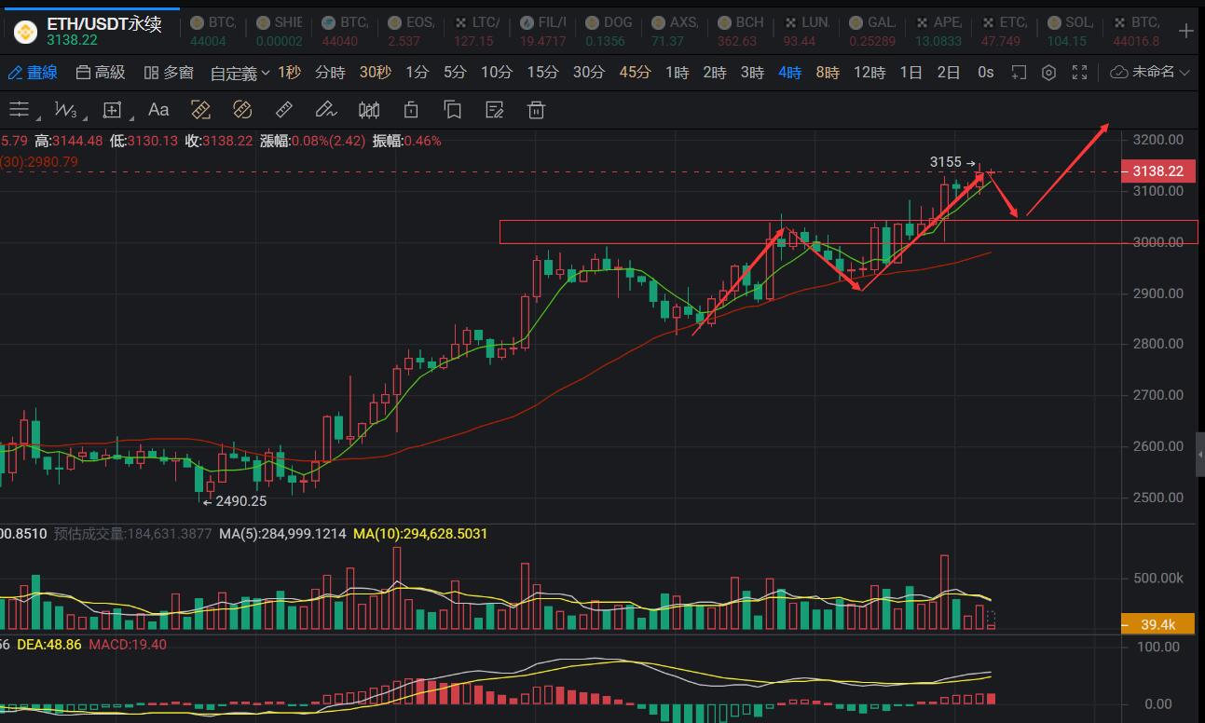Click the orange dashed-ruler drawing icon

[200, 110]
